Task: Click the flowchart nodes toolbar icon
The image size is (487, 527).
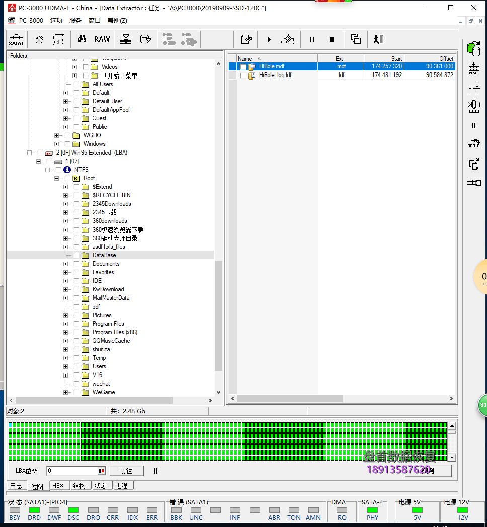Action: (289, 40)
